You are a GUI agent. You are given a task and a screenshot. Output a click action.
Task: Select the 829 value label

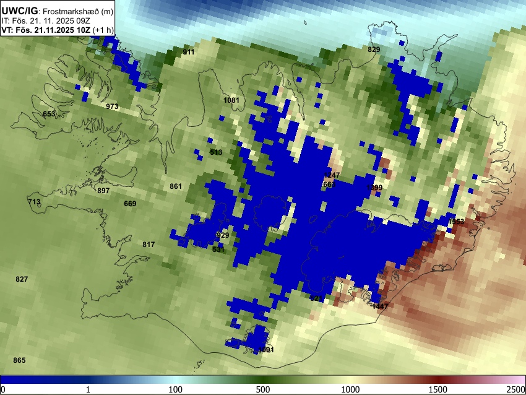tap(374, 50)
